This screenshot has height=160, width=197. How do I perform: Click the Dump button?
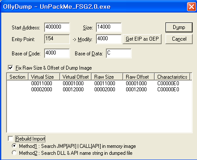(x=179, y=27)
